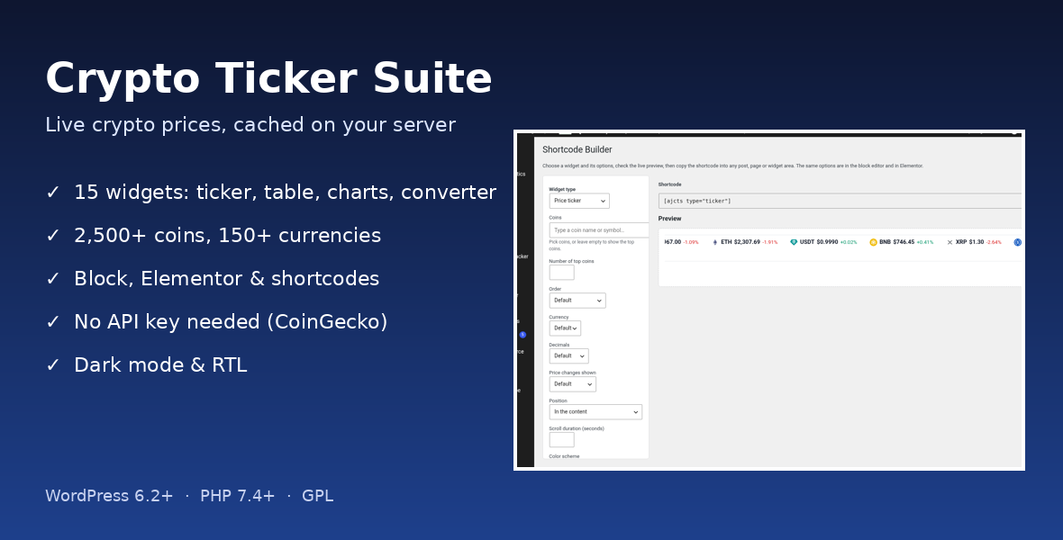The height and width of the screenshot is (540, 1063).
Task: Click the 'Dark mode & RTL' line
Action: click(x=160, y=364)
